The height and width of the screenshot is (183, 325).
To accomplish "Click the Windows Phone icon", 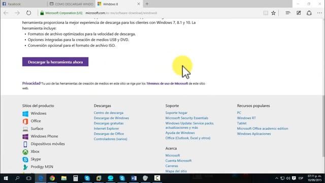I will click(25, 136).
